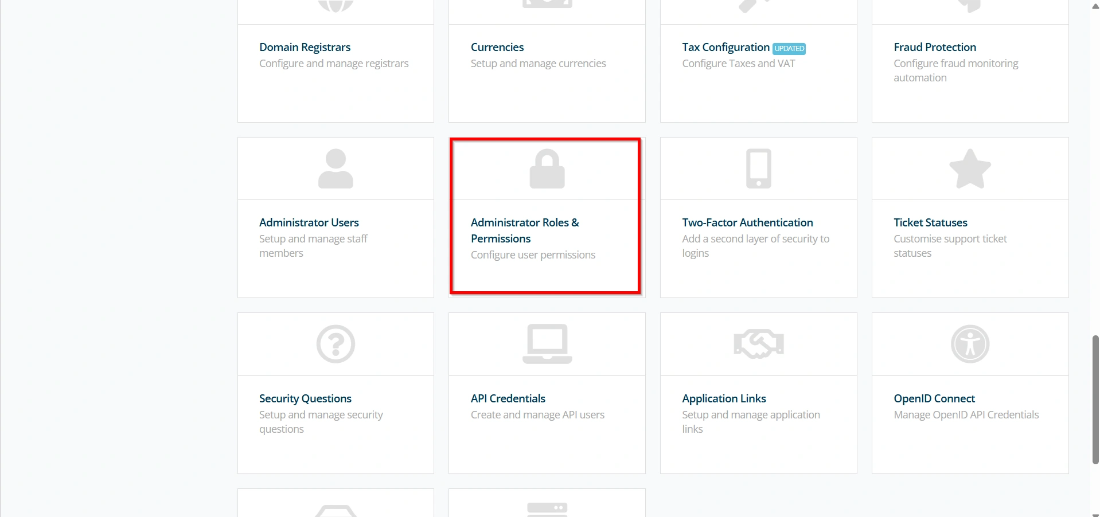Open Ticket Statuses page

(x=930, y=222)
